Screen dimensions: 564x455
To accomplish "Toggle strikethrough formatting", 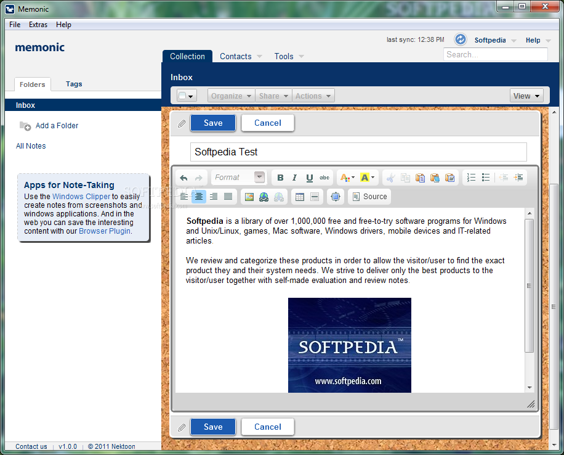I will (324, 178).
